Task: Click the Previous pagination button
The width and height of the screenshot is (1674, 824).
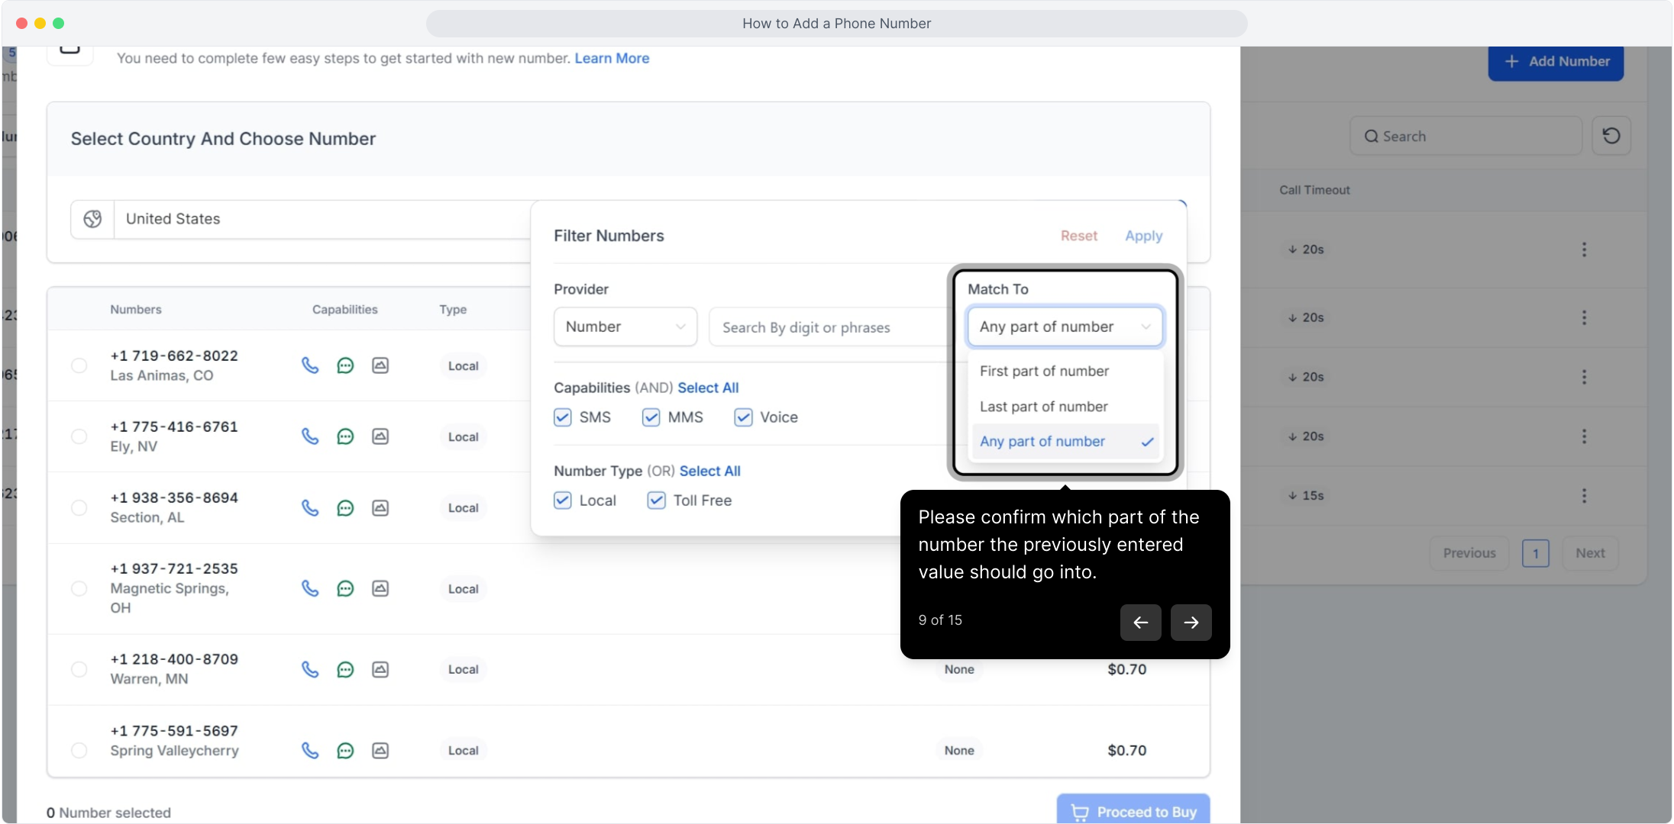Action: click(x=1469, y=553)
